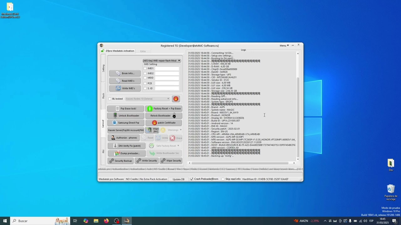Open File Explorer from the taskbar
The image size is (401, 225).
[96, 221]
